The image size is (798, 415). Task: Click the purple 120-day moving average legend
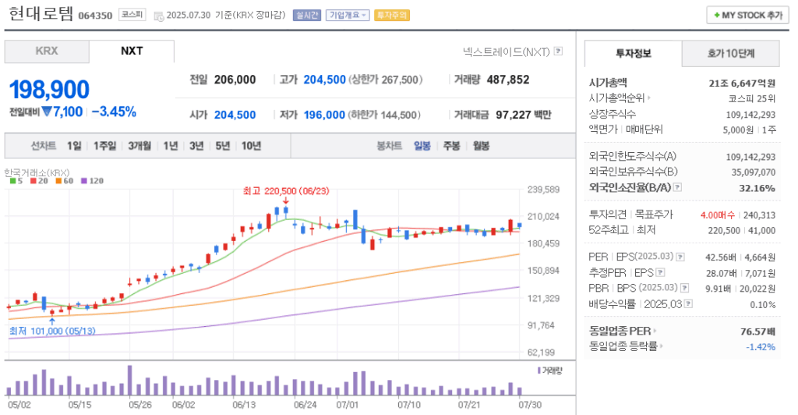tap(92, 181)
